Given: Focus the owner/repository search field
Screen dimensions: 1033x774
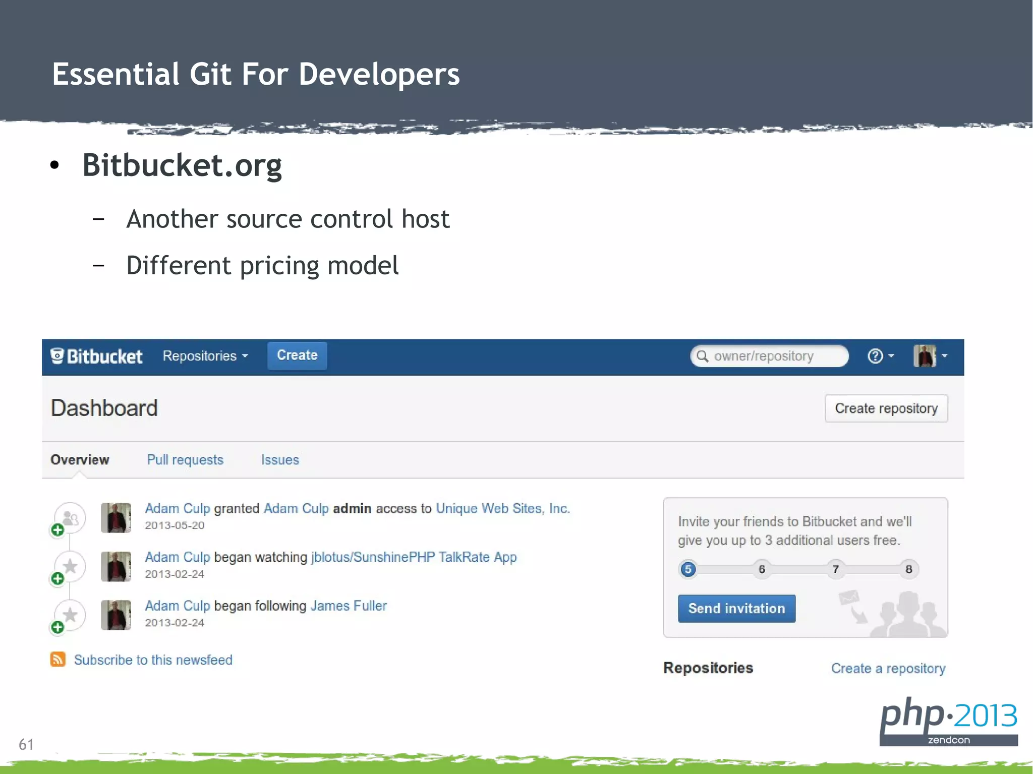Looking at the screenshot, I should (x=769, y=356).
